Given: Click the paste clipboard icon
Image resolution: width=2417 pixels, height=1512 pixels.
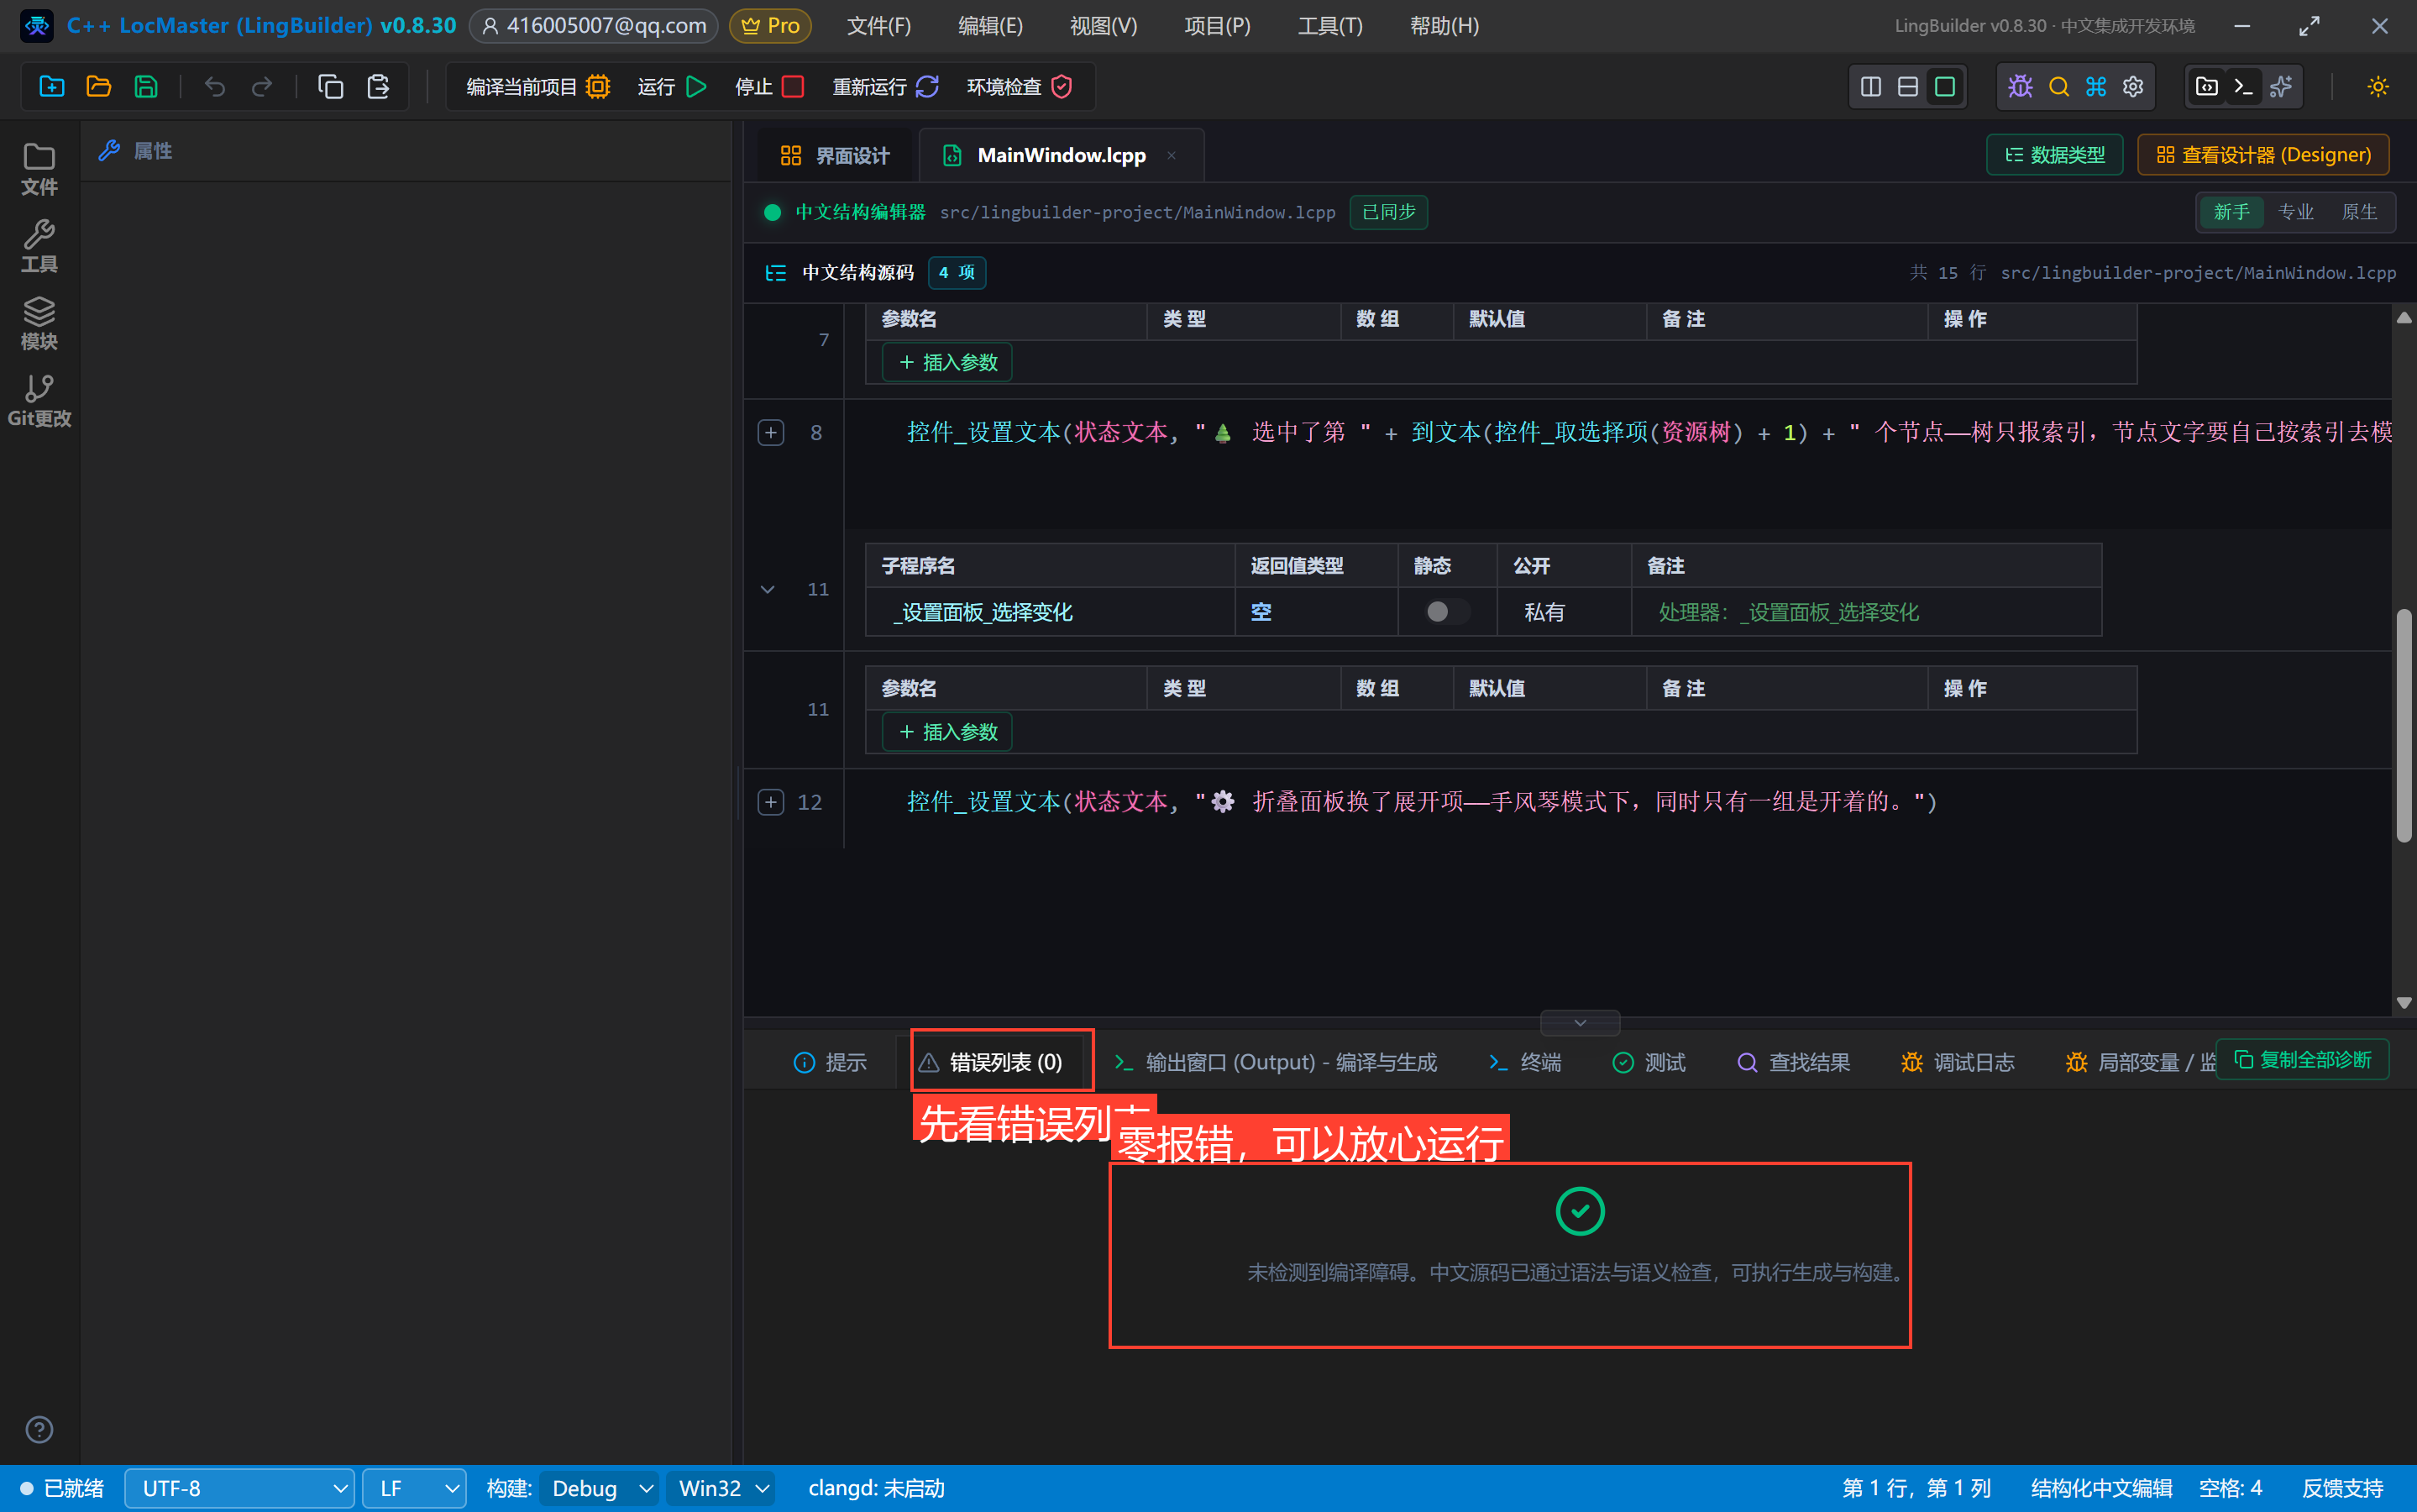Looking at the screenshot, I should [x=378, y=87].
